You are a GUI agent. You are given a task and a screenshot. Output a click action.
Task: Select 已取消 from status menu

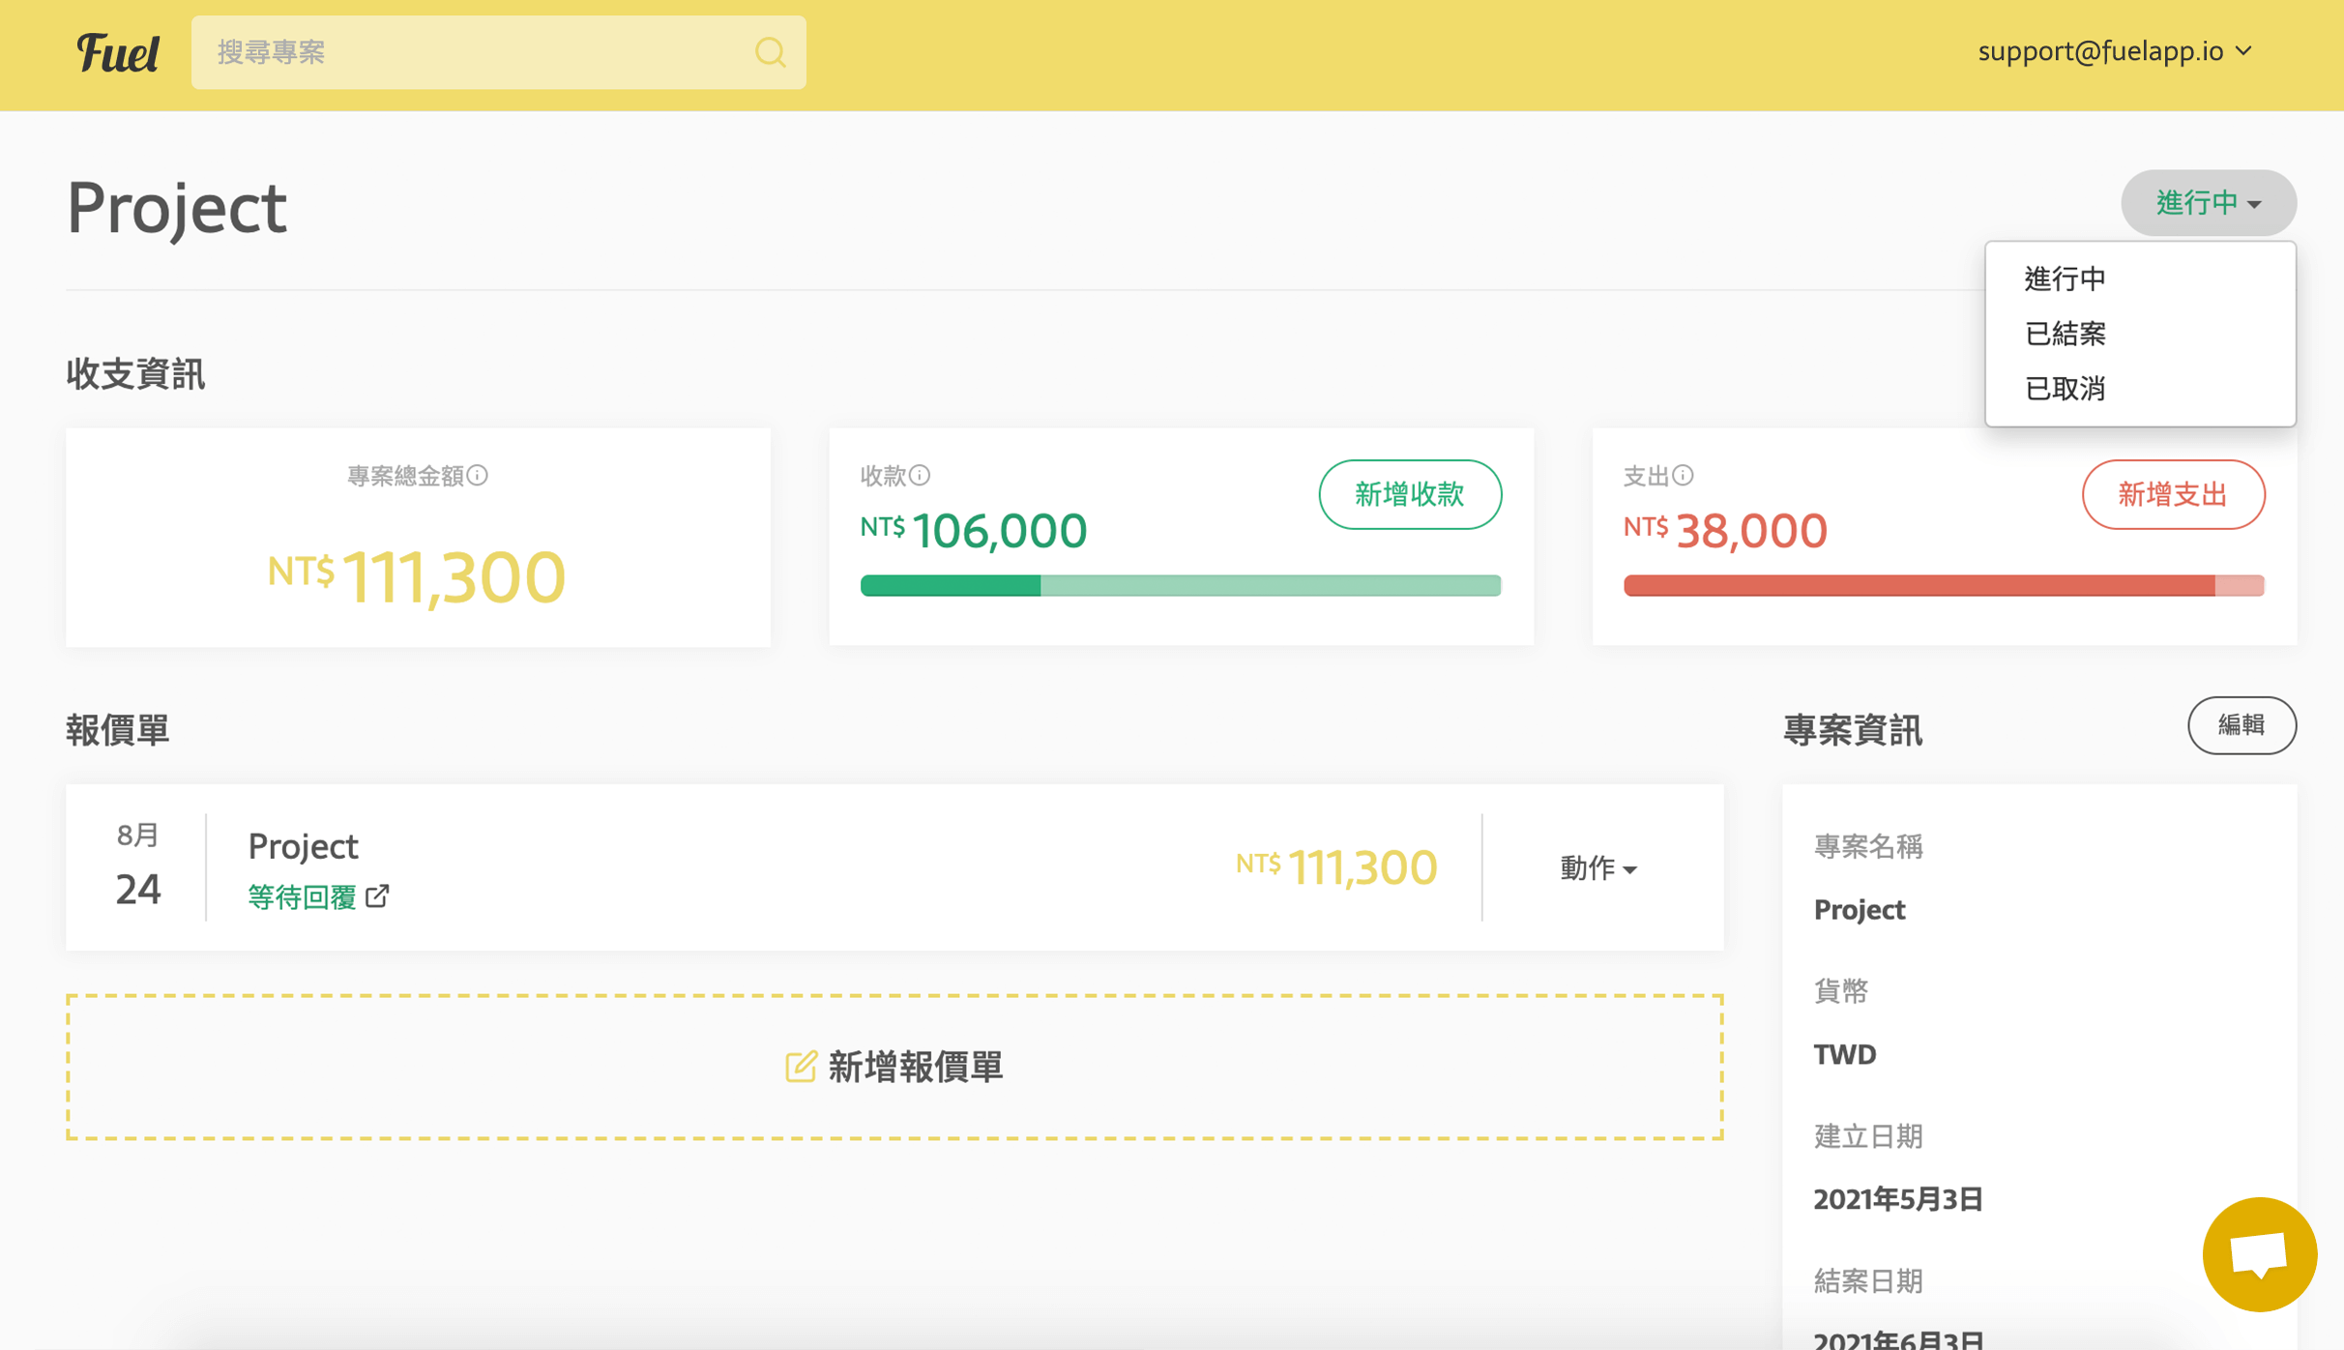[x=2065, y=389]
